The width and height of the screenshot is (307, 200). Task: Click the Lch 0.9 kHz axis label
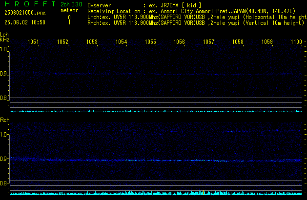(3, 74)
